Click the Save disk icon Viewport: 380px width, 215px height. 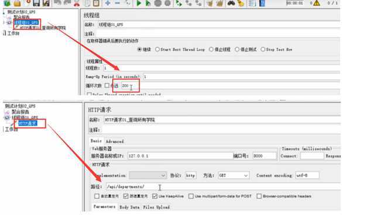(36, 3)
